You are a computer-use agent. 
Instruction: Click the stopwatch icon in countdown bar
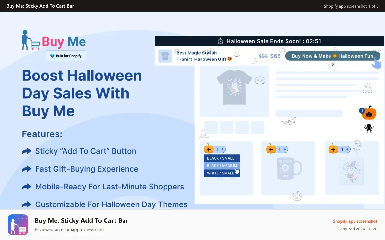[220, 41]
